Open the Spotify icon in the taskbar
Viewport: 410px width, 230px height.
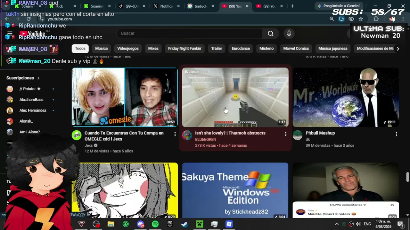point(155,224)
